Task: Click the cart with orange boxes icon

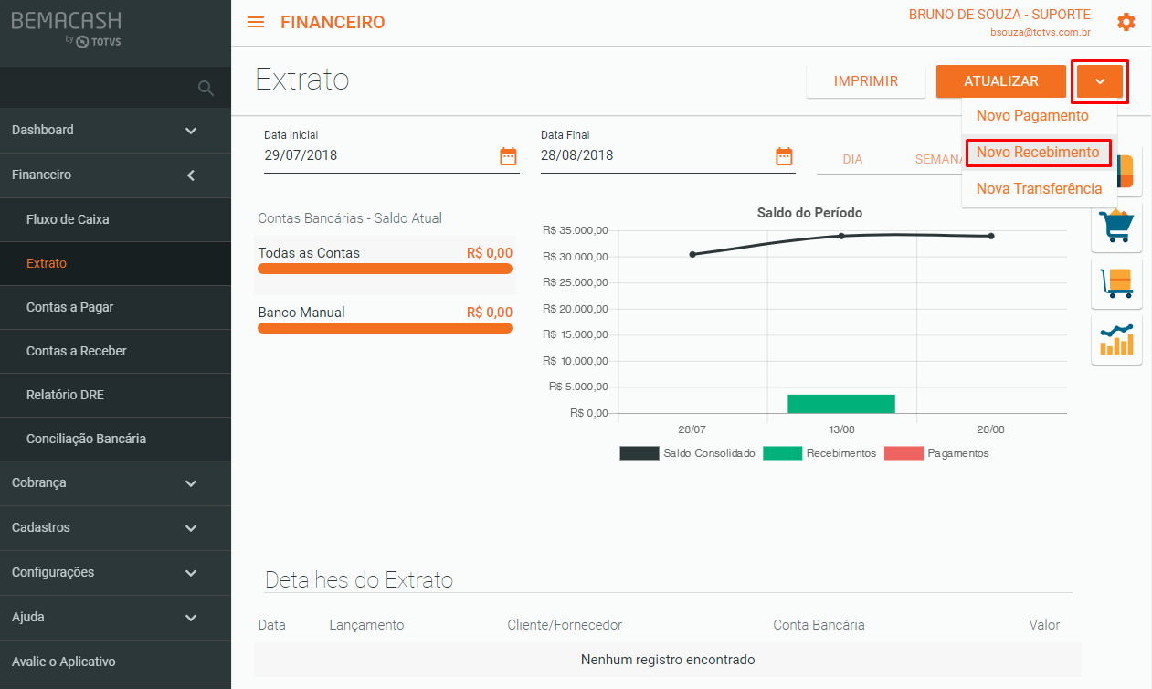Action: (1118, 283)
